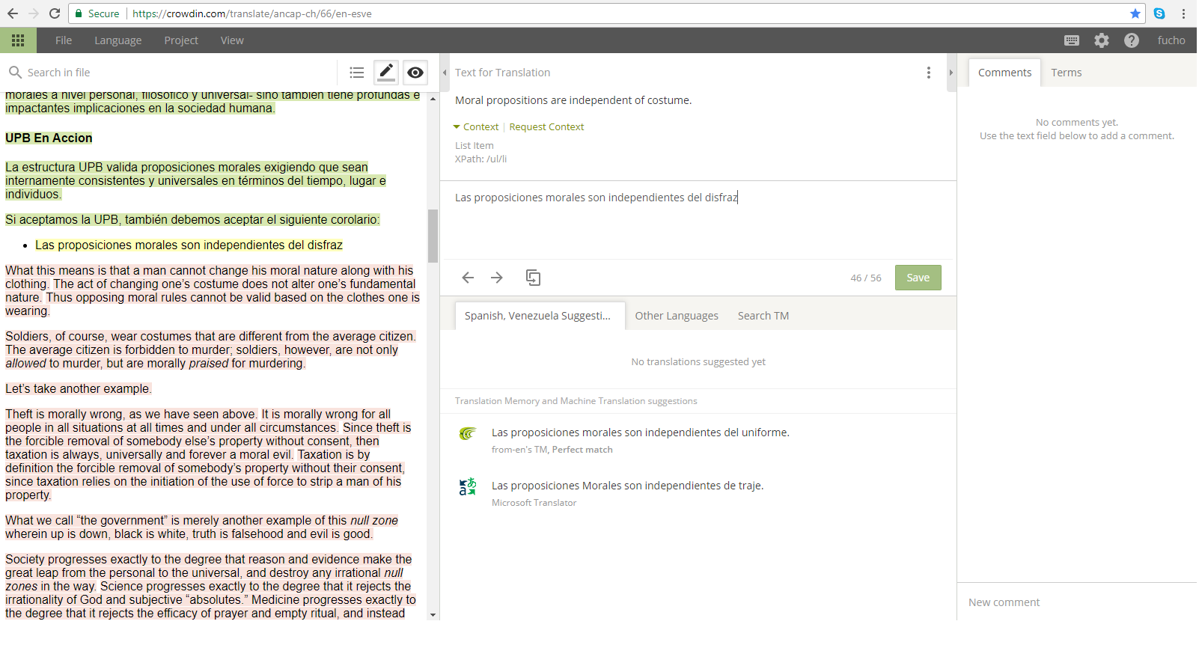The width and height of the screenshot is (1199, 645).
Task: Open the keyboard shortcuts icon
Action: (1072, 40)
